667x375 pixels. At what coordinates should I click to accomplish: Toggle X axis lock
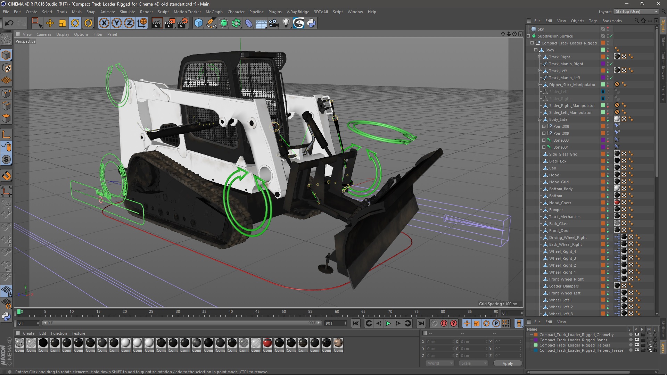click(x=104, y=23)
